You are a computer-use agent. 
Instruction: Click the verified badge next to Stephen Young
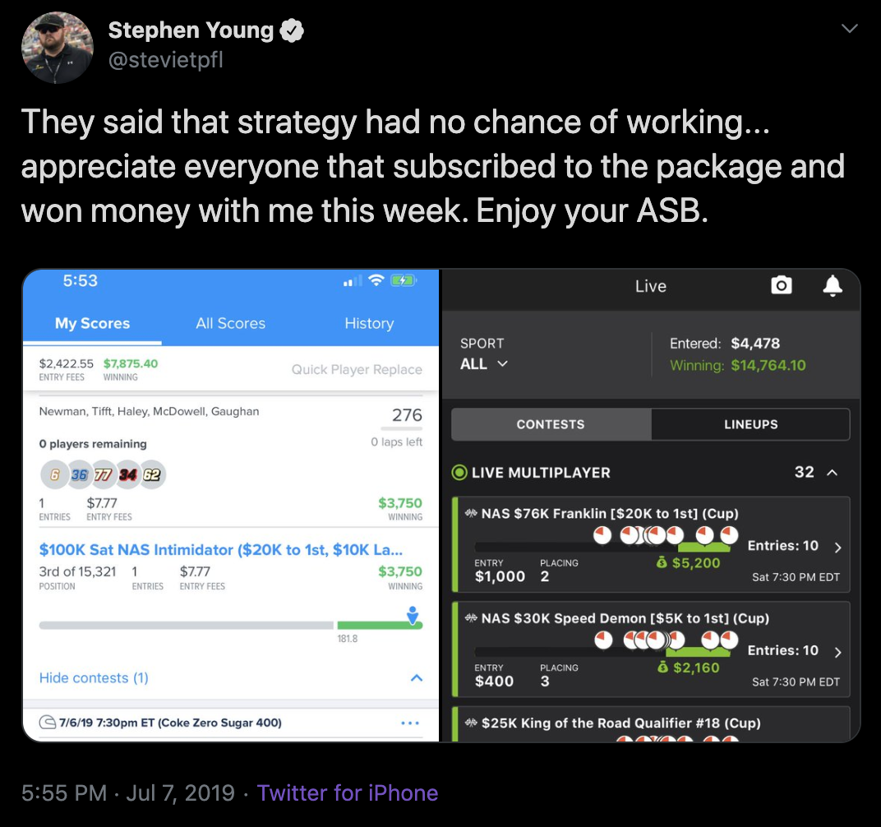[292, 30]
